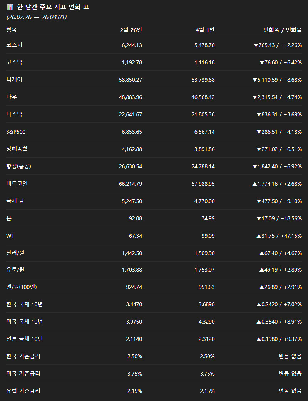The width and height of the screenshot is (308, 401).
Task: Click the 달러/원 value 1,509.90
Action: pos(204,253)
